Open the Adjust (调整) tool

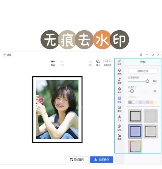119,81
